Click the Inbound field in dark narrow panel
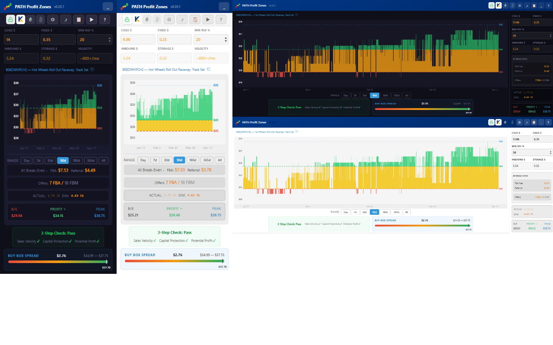Viewport: 553px width, 345px height. pos(21,58)
